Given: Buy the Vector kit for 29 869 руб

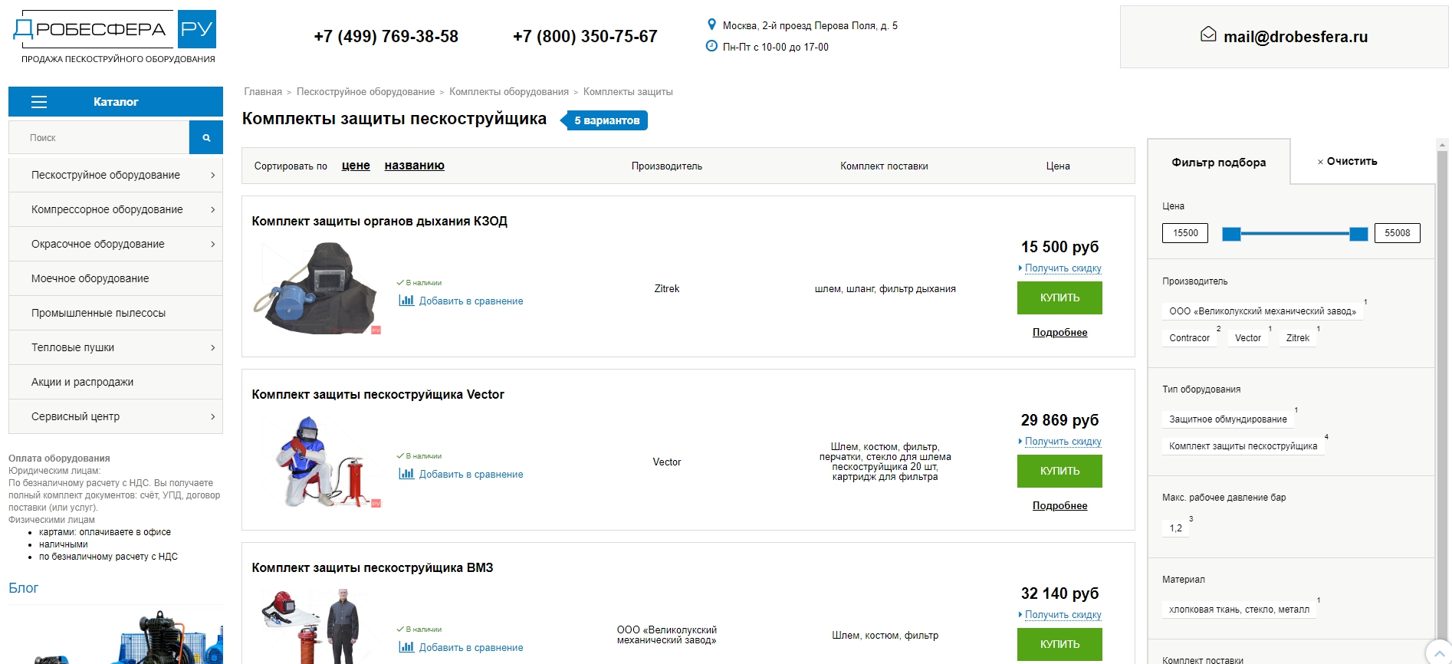Looking at the screenshot, I should pyautogui.click(x=1059, y=471).
